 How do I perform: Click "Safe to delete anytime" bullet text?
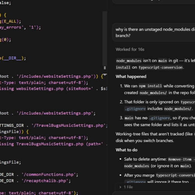tap(145, 159)
